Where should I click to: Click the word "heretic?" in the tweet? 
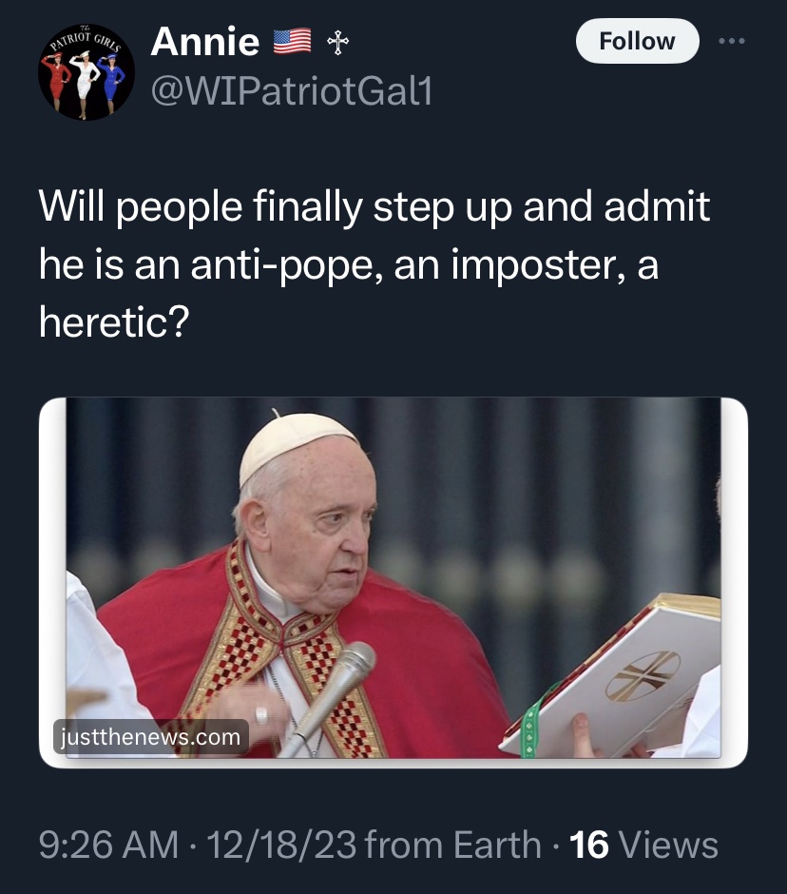click(x=114, y=323)
